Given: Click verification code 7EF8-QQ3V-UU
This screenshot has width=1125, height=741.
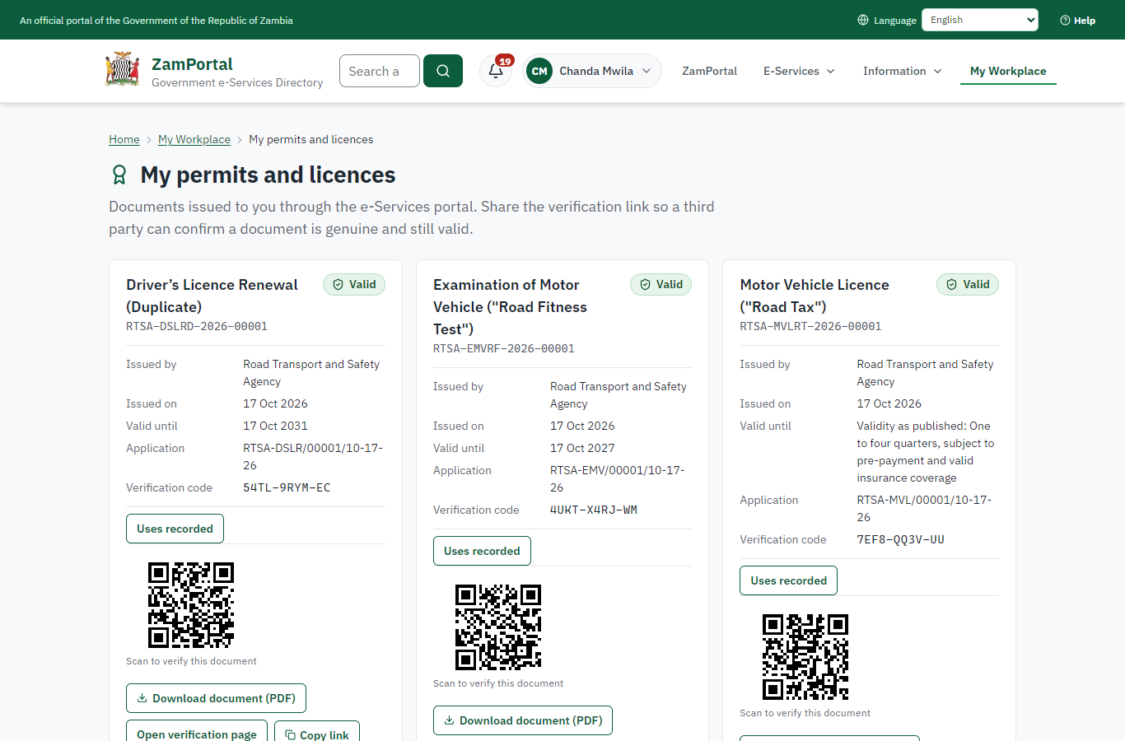Looking at the screenshot, I should pyautogui.click(x=901, y=539).
